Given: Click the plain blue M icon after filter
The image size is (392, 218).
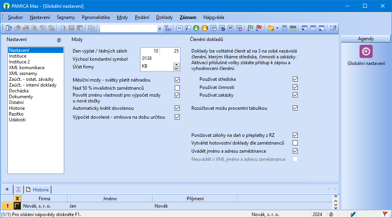Looking at the screenshot, I should pos(179,28).
